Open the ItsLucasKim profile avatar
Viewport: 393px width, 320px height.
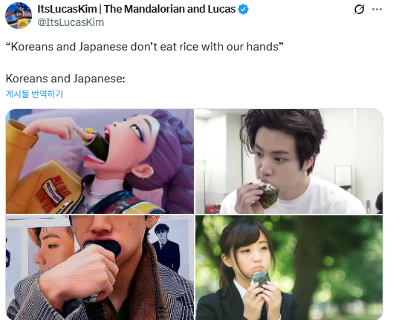click(19, 16)
